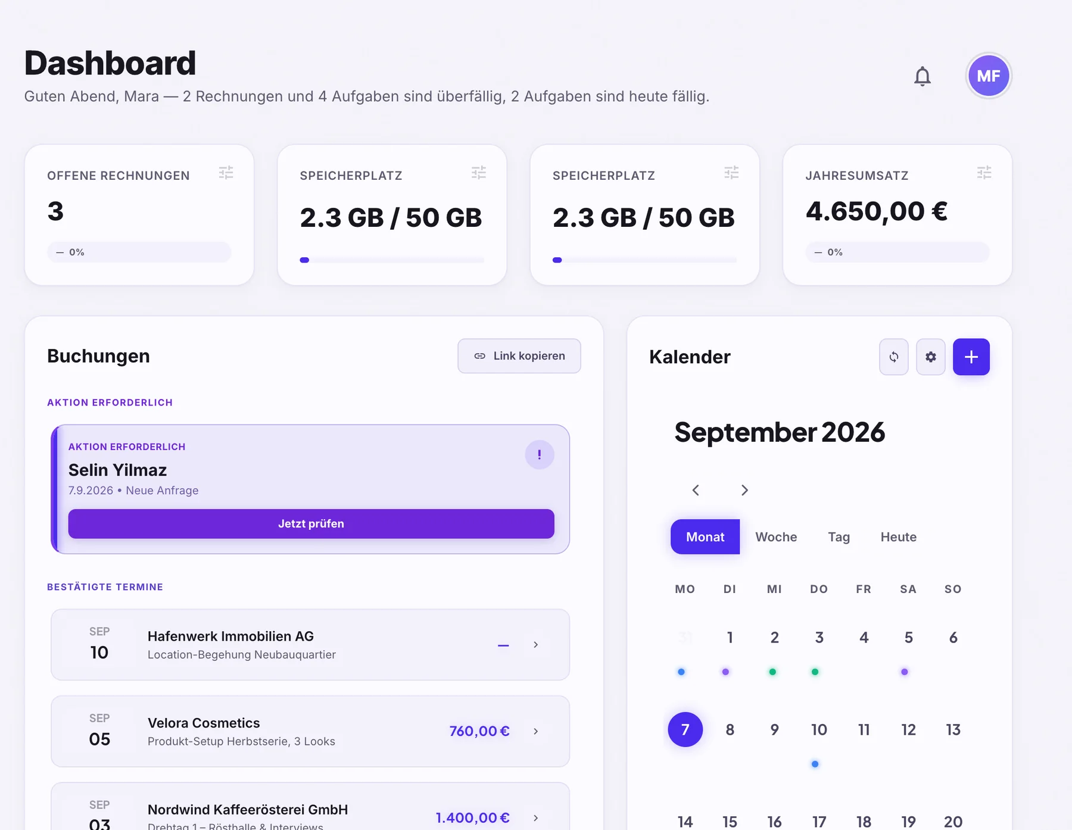Switch calendar to Monat view
1072x830 pixels.
pyautogui.click(x=705, y=537)
